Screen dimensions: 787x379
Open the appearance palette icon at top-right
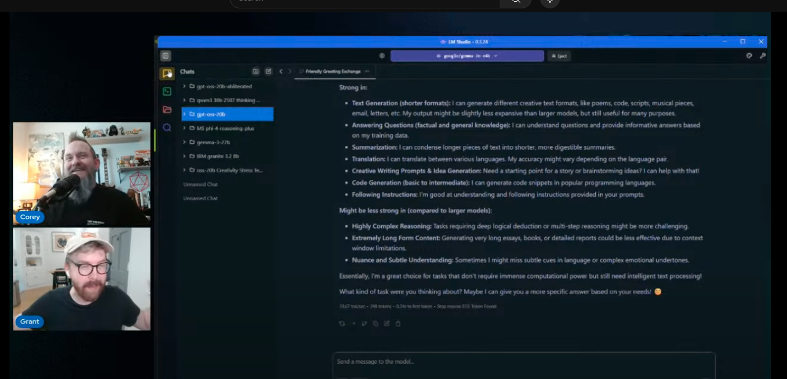(x=749, y=56)
